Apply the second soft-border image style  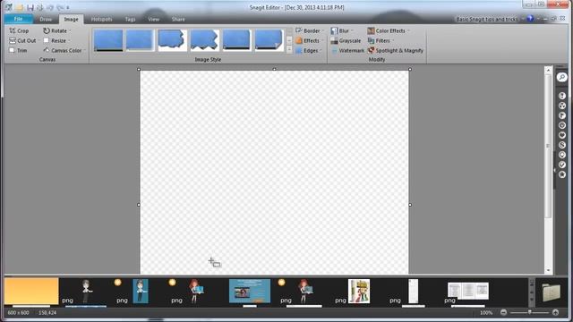coord(141,40)
